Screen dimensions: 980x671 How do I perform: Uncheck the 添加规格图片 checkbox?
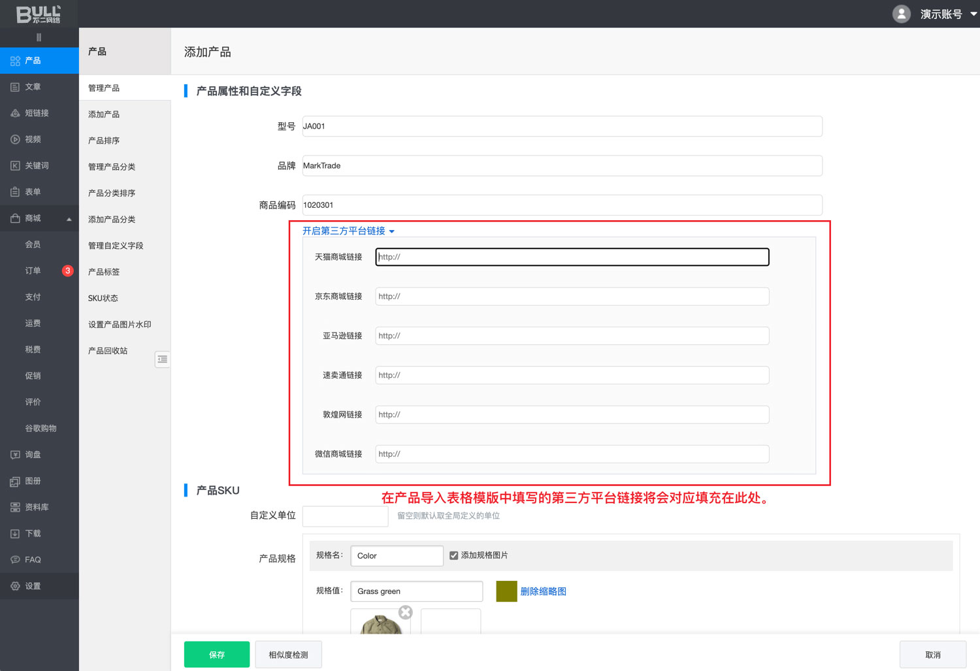click(x=453, y=555)
